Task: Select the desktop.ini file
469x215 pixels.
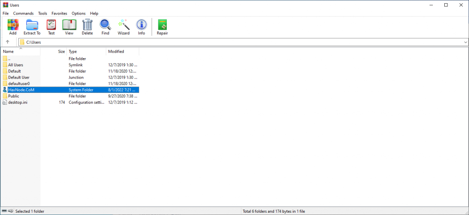Action: pos(17,102)
